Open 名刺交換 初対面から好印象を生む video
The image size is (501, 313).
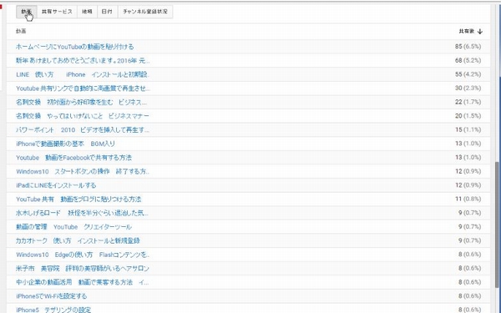click(x=82, y=102)
